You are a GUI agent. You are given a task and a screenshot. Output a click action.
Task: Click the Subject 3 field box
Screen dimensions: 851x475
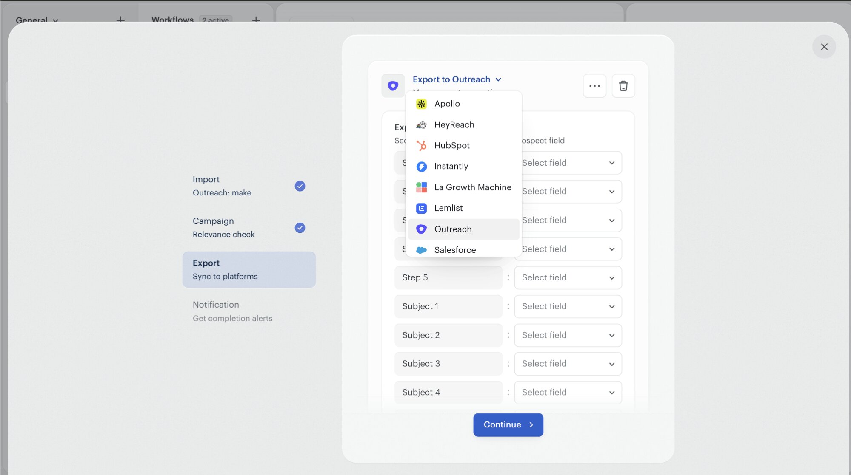tap(448, 364)
